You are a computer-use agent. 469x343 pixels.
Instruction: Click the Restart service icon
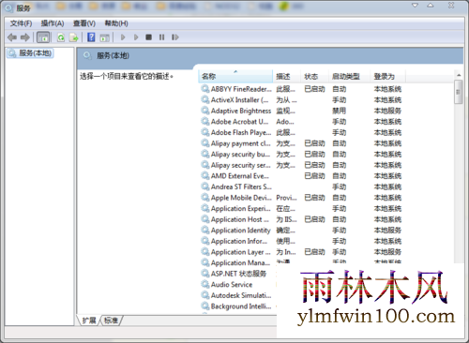tap(175, 37)
